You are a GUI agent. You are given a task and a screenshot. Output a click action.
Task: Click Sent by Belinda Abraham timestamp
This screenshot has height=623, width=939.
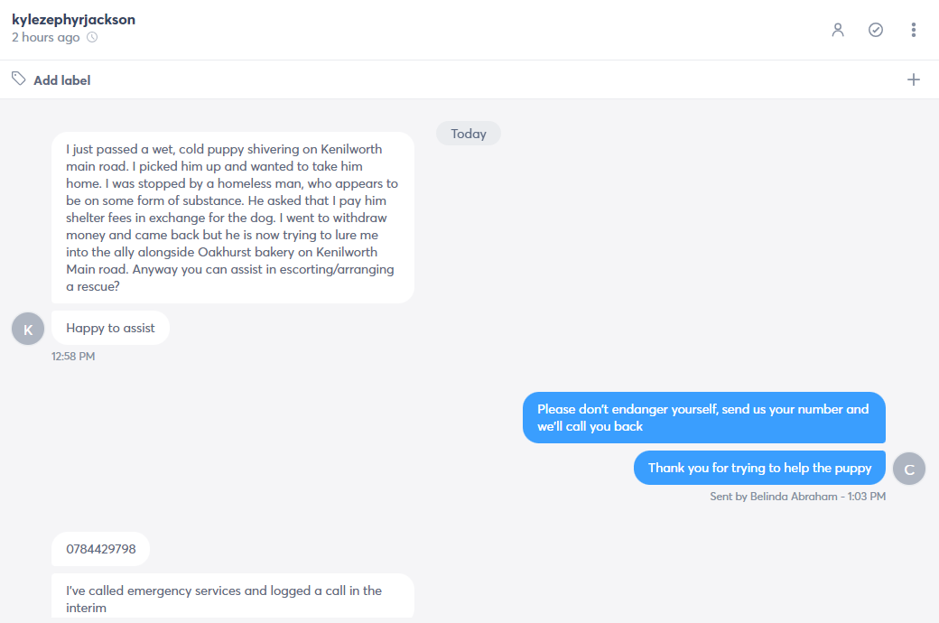(x=797, y=497)
